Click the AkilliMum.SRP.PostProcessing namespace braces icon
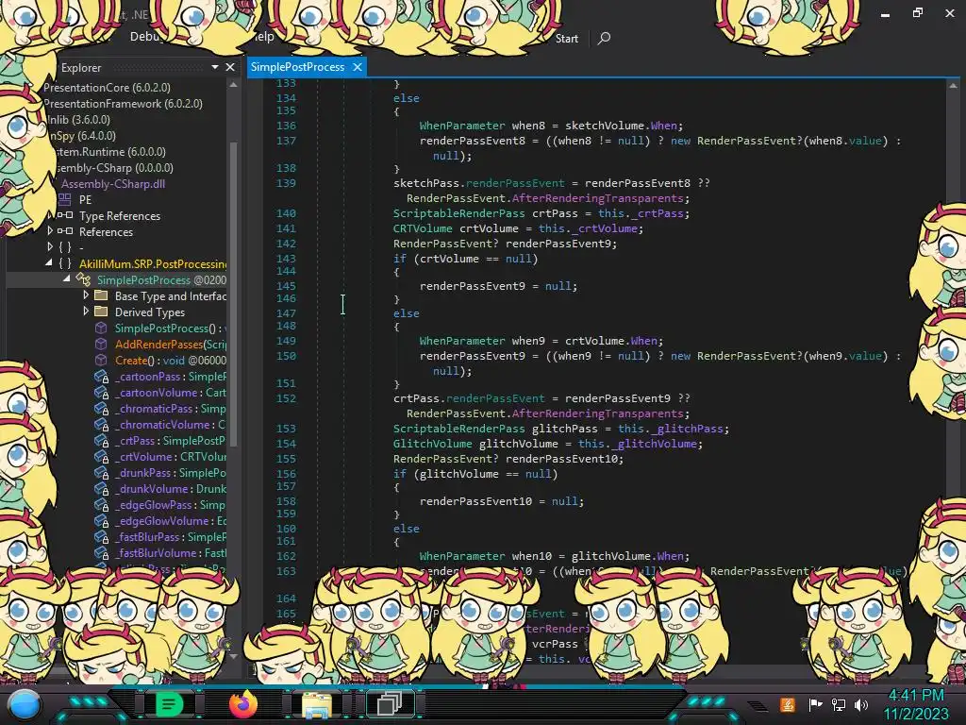The height and width of the screenshot is (725, 966). tap(65, 263)
